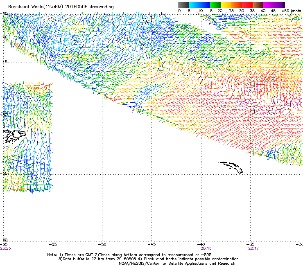
Task: Click the magenta 40-45 knots color bar segment
Action: pyautogui.click(x=269, y=5)
